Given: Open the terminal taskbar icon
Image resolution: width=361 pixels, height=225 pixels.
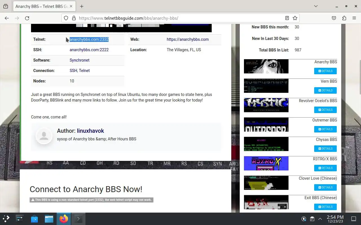Looking at the screenshot, I should [x=78, y=219].
